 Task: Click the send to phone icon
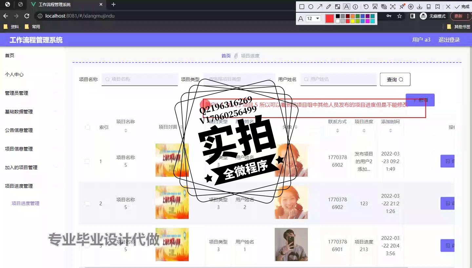[428, 7]
